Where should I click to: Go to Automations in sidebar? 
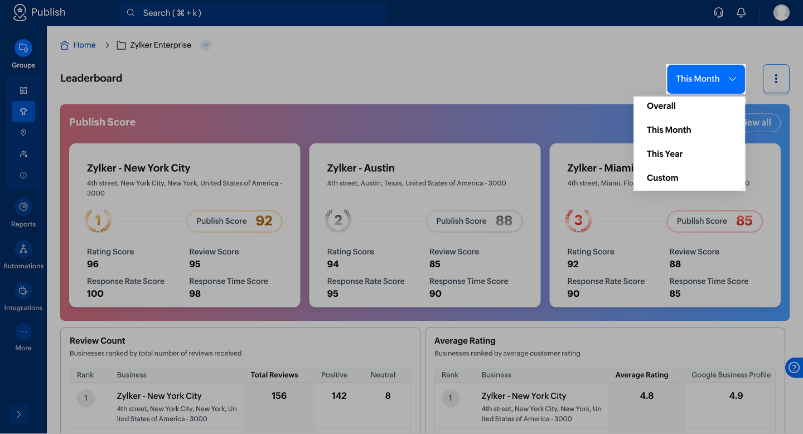23,249
